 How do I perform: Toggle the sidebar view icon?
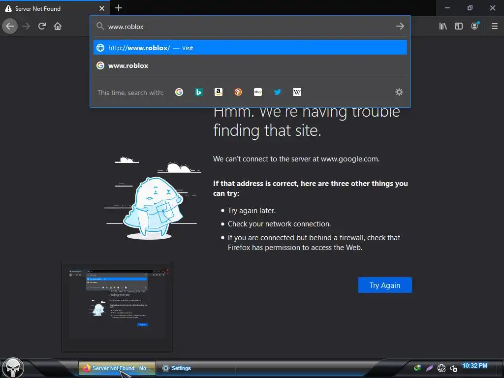(x=459, y=27)
